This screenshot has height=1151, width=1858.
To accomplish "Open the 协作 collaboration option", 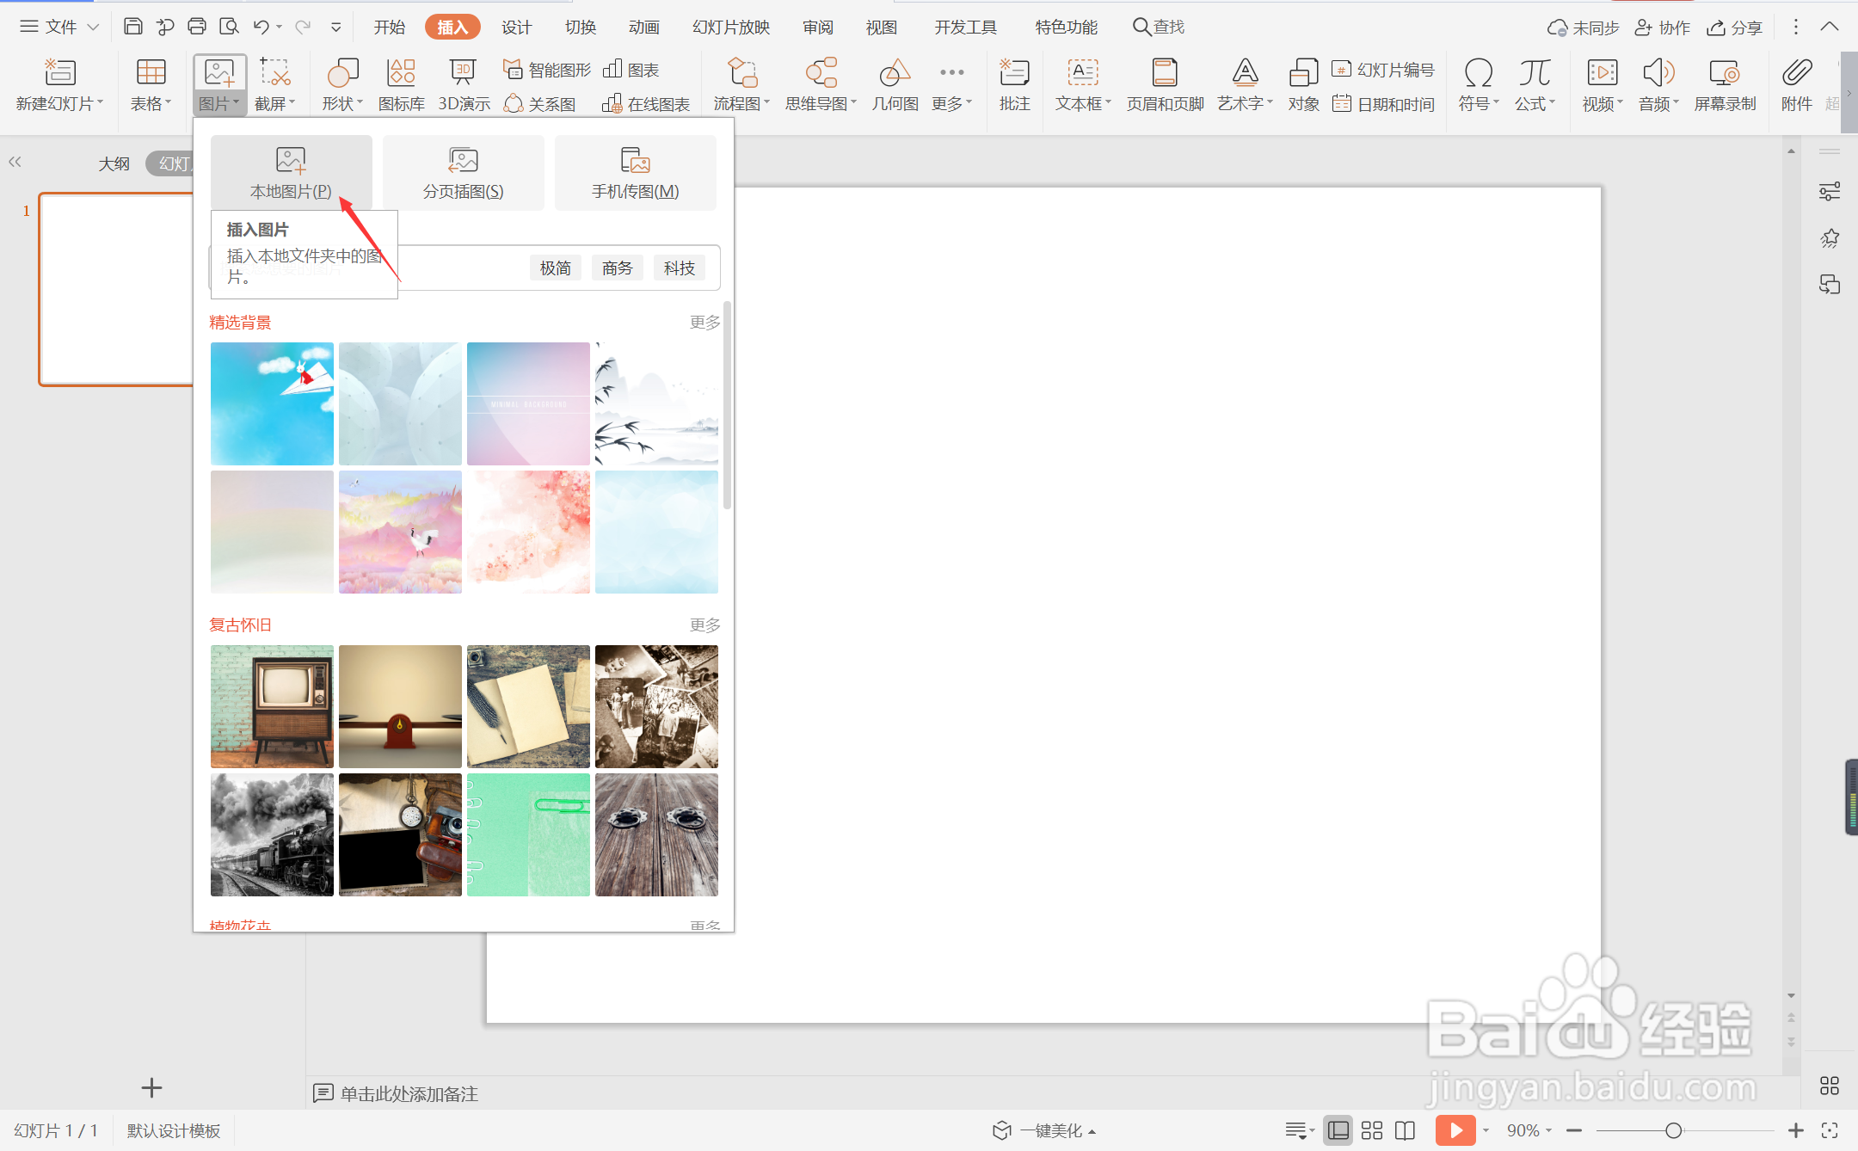I will [x=1662, y=28].
